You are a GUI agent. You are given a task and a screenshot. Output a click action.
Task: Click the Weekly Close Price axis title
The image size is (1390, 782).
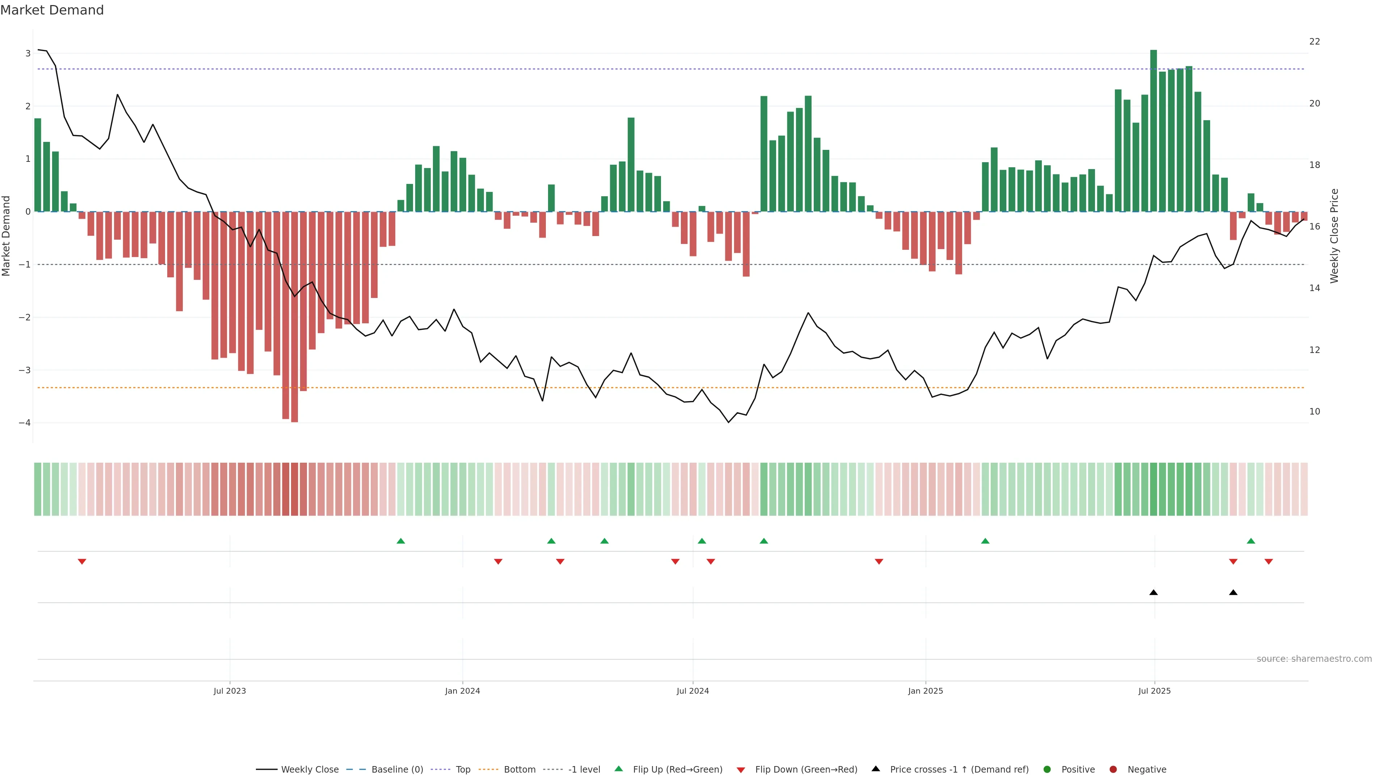1334,236
